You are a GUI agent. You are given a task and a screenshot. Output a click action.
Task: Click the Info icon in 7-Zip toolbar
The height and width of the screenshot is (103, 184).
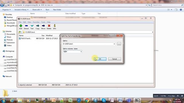pyautogui.click(x=55, y=27)
